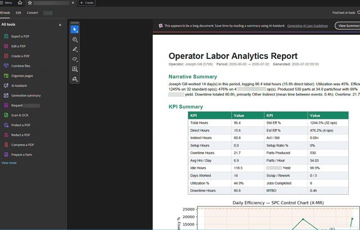Click the Std Eff % value 1244.5% (32 ops)
Viewport: 360px width, 230px height.
(323, 123)
